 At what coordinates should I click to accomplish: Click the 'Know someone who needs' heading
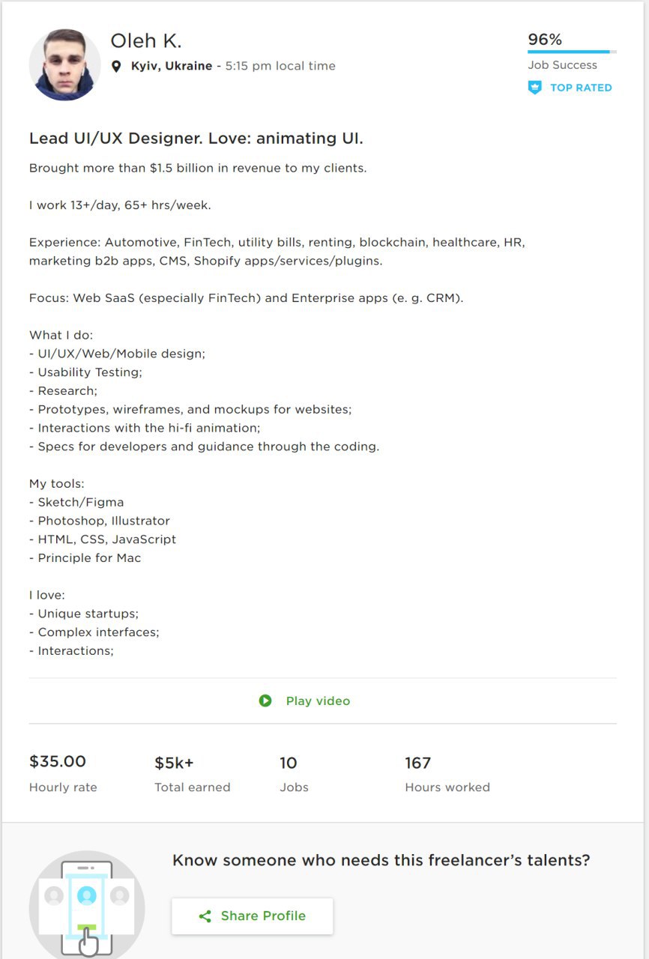[381, 860]
